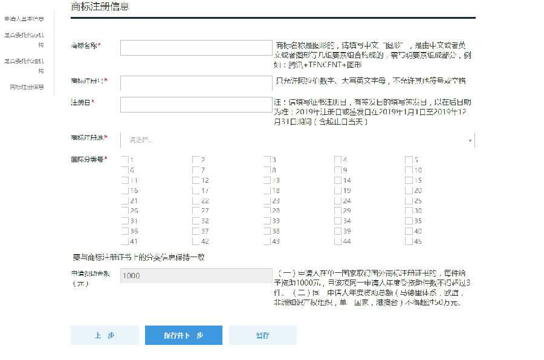544x360 pixels.
Task: Select class 9 checkbox
Action: pyautogui.click(x=338, y=171)
